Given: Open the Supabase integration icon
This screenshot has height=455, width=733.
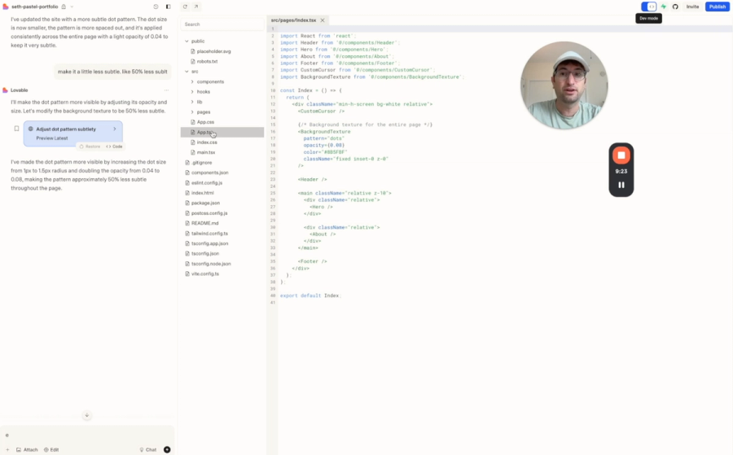Looking at the screenshot, I should 663,7.
